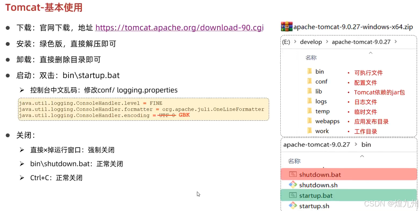Navigate to the bin breadcrumb in the path bar
The height and width of the screenshot is (211, 420).
coord(366,144)
